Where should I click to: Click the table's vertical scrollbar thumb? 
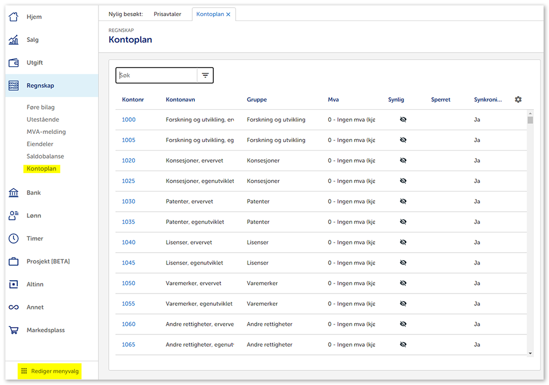tap(530, 120)
